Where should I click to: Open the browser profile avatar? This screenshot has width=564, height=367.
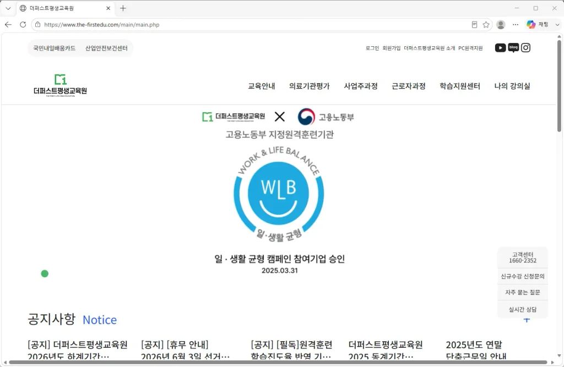pyautogui.click(x=501, y=24)
